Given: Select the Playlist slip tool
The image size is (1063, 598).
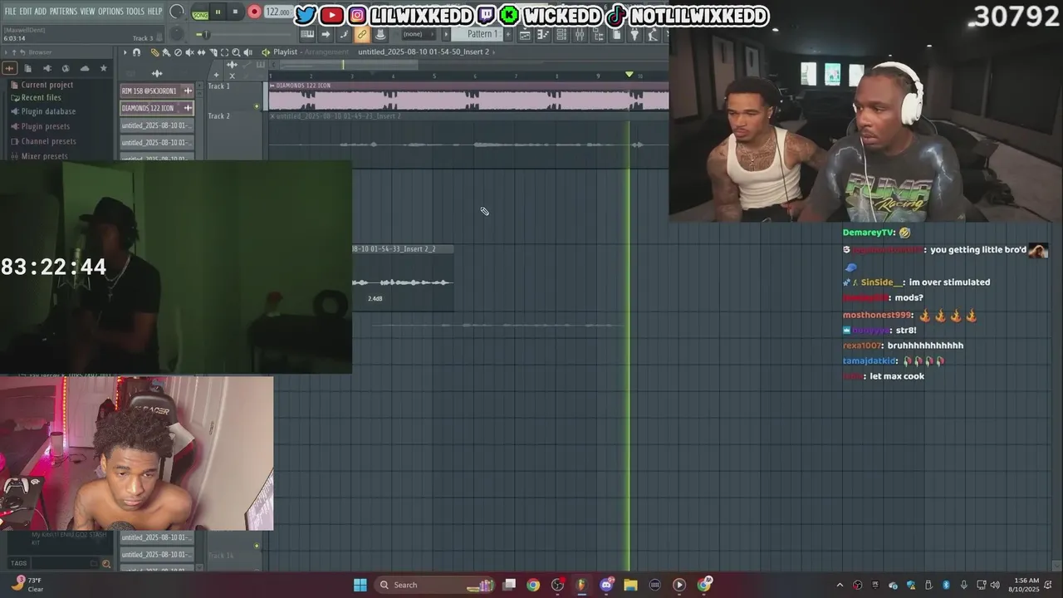Looking at the screenshot, I should pos(201,52).
